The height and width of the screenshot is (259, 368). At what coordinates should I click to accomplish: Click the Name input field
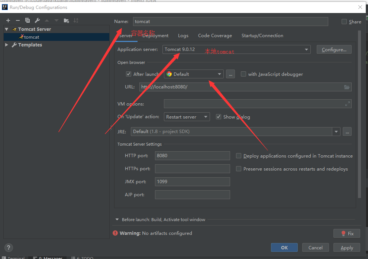pos(230,22)
